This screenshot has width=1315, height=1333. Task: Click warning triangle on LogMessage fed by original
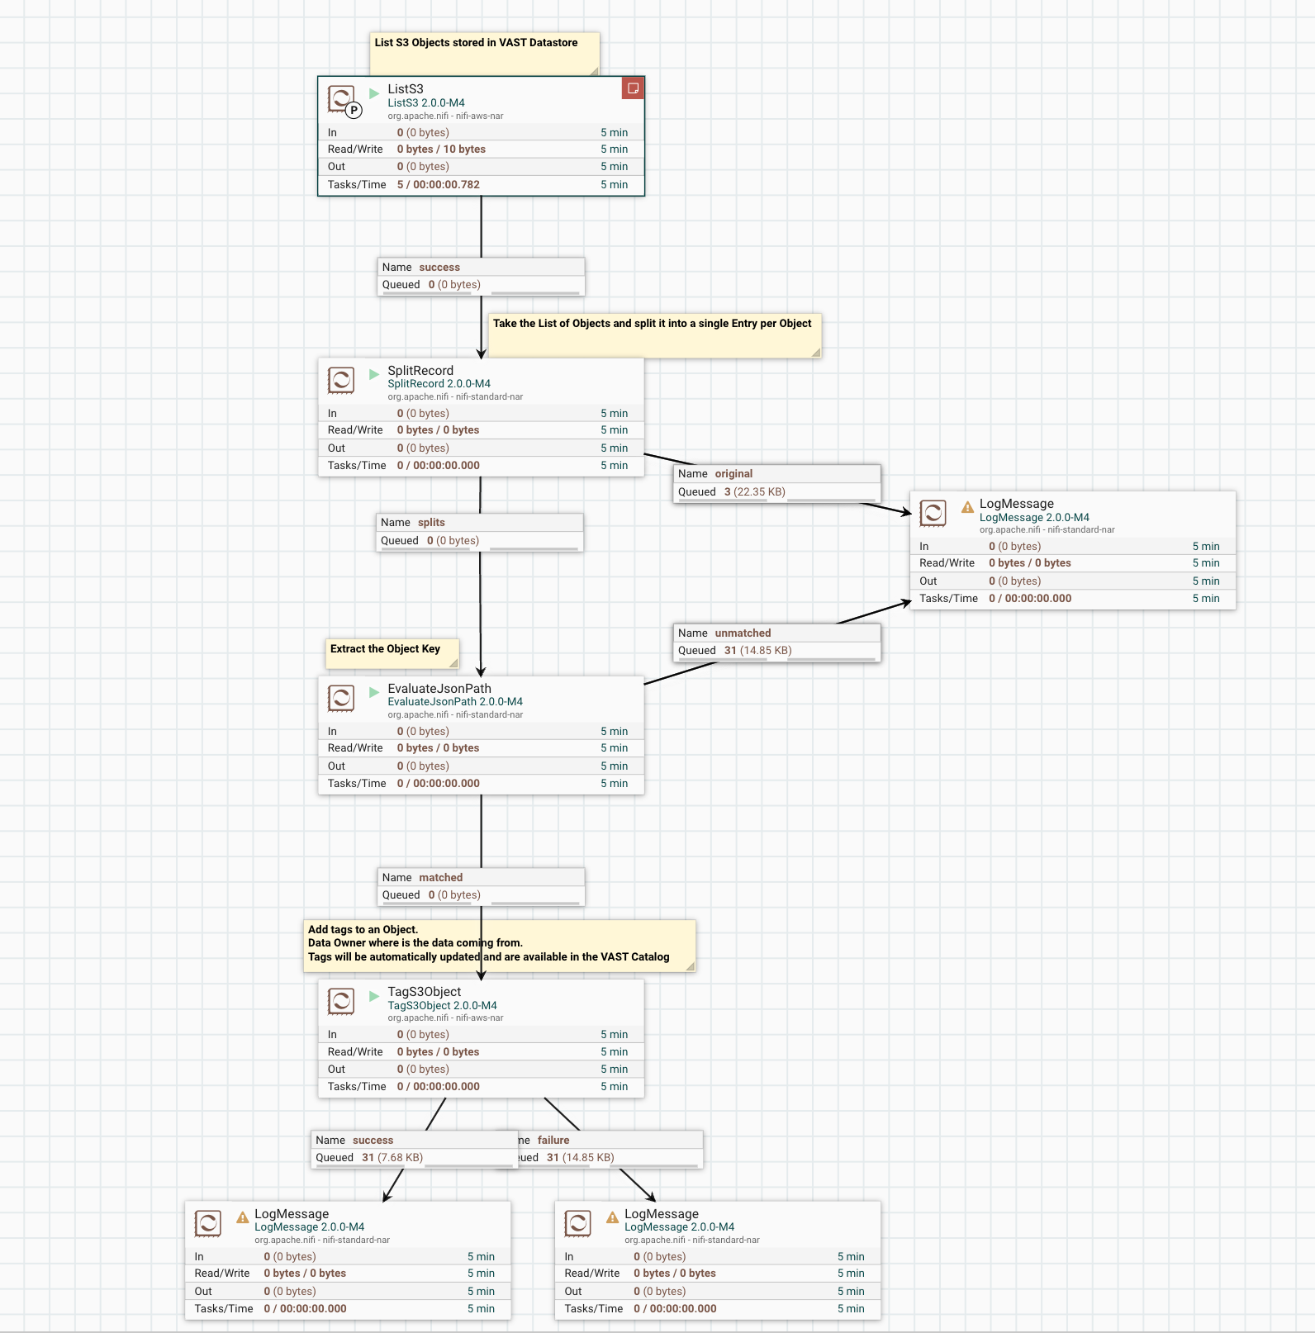(x=967, y=507)
